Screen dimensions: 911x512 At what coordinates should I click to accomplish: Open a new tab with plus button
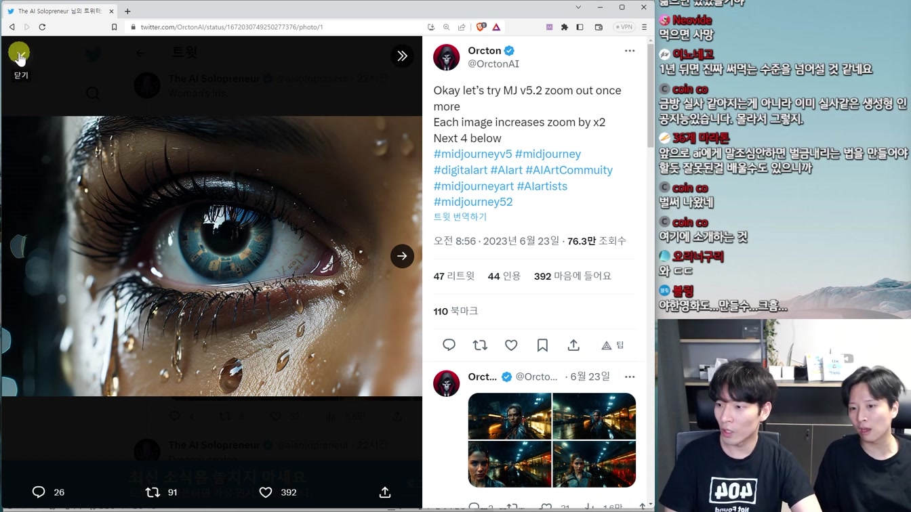point(127,12)
